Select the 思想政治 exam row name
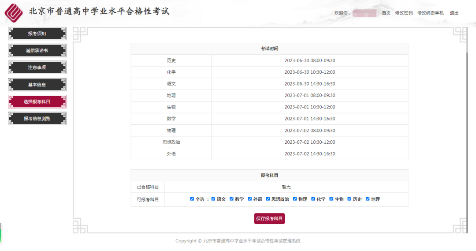This screenshot has height=251, width=476. click(x=171, y=142)
